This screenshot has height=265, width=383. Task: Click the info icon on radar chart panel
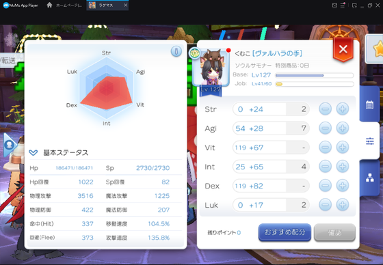click(176, 51)
